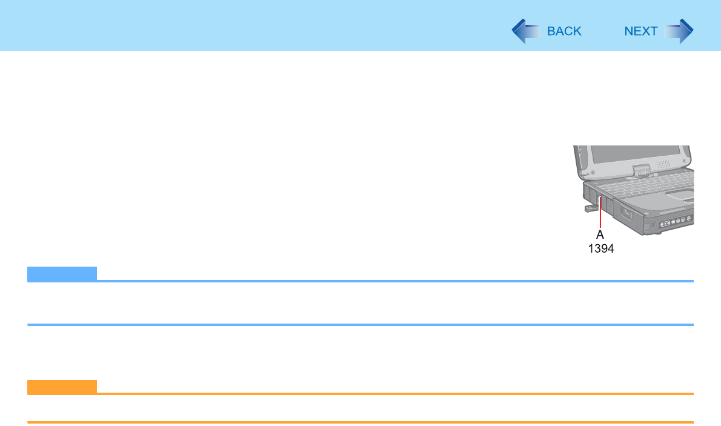Screen dimensions: 721x426
Task: Go to previous page via BACK text
Action: pos(564,32)
